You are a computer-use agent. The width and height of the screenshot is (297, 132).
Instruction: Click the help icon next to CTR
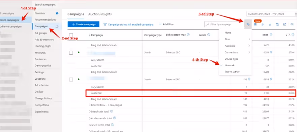(293, 35)
